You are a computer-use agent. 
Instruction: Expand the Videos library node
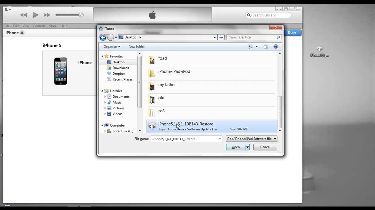[x=105, y=114]
